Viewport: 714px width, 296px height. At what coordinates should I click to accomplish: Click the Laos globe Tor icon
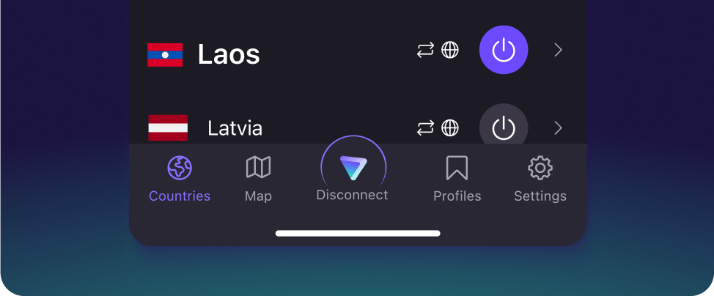(450, 50)
